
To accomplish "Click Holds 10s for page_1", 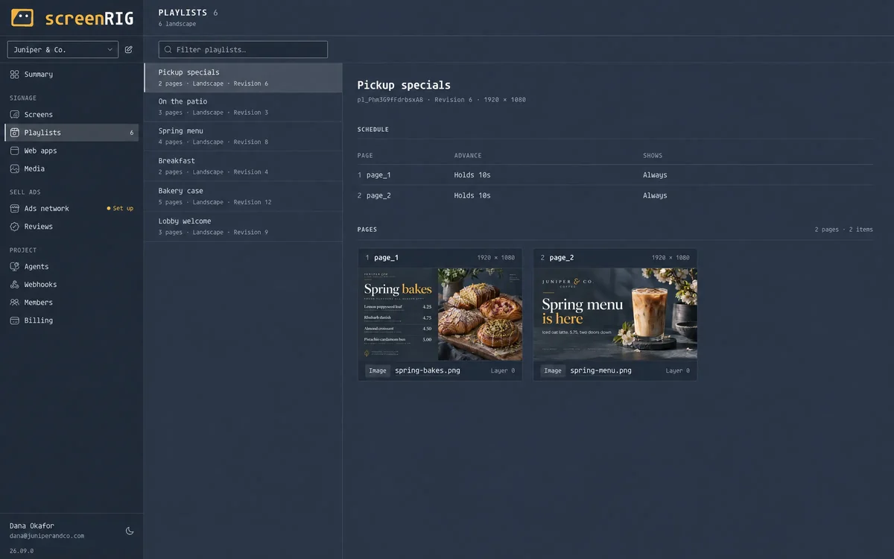I will click(x=472, y=175).
